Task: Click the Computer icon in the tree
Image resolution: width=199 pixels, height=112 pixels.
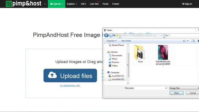Action: [108, 72]
